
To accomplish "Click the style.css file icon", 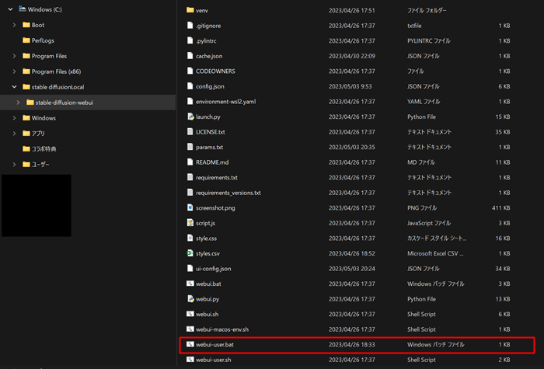I will [x=190, y=238].
